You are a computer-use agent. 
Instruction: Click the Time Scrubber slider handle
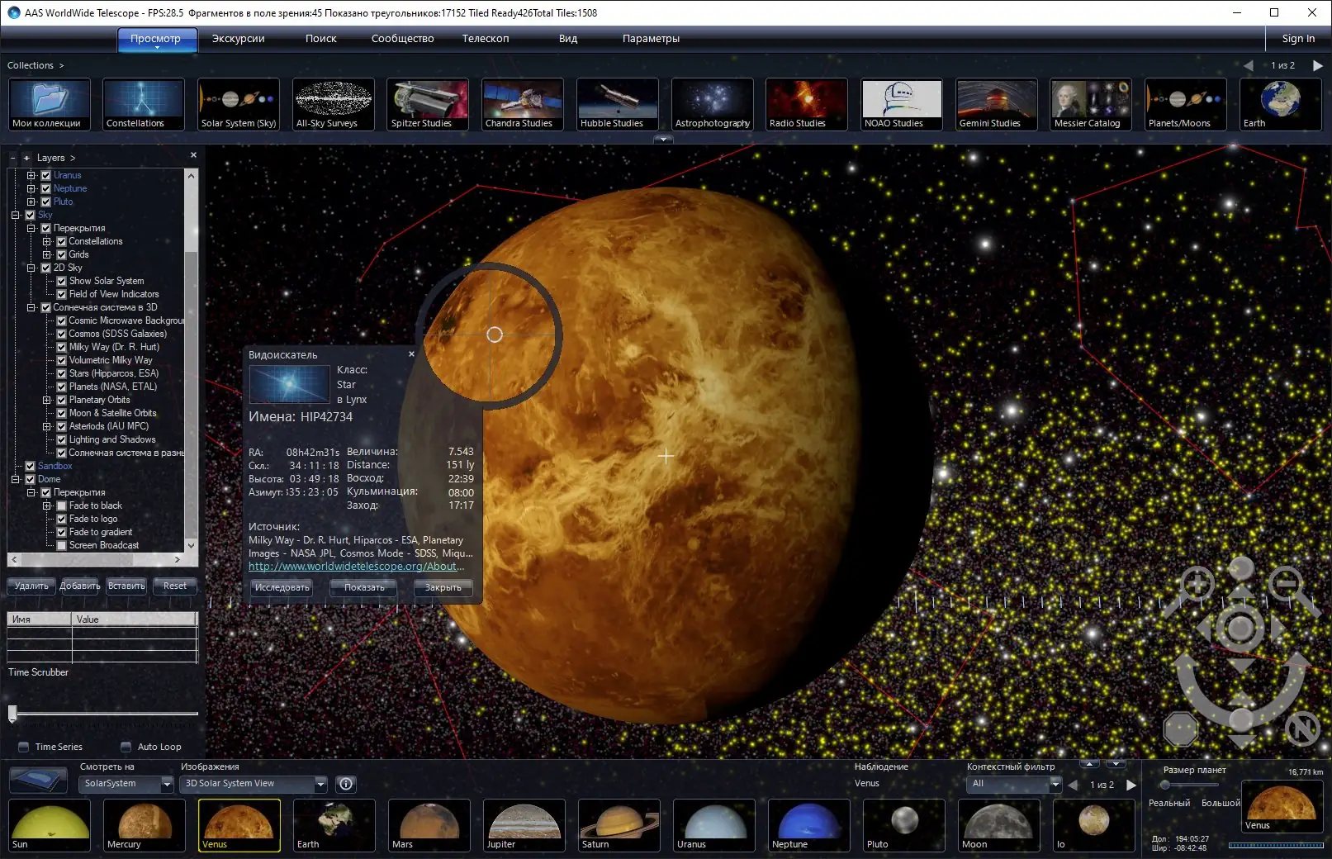pyautogui.click(x=12, y=713)
